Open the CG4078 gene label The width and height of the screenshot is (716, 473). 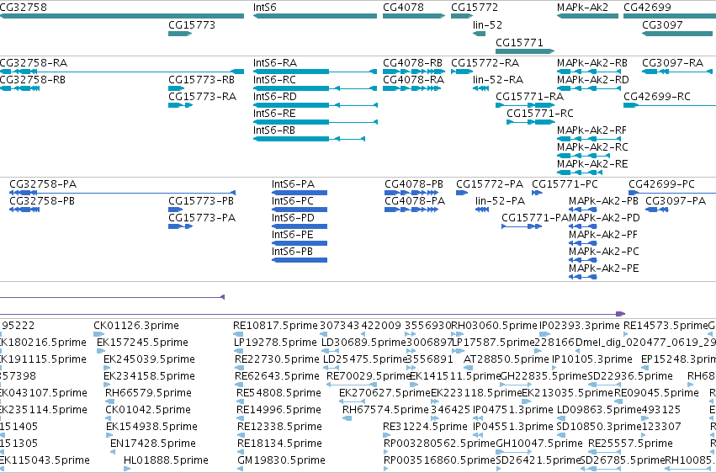[x=403, y=8]
